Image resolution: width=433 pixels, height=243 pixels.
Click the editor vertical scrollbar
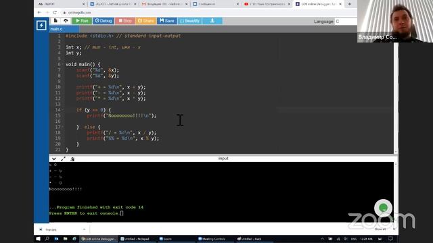[396, 98]
